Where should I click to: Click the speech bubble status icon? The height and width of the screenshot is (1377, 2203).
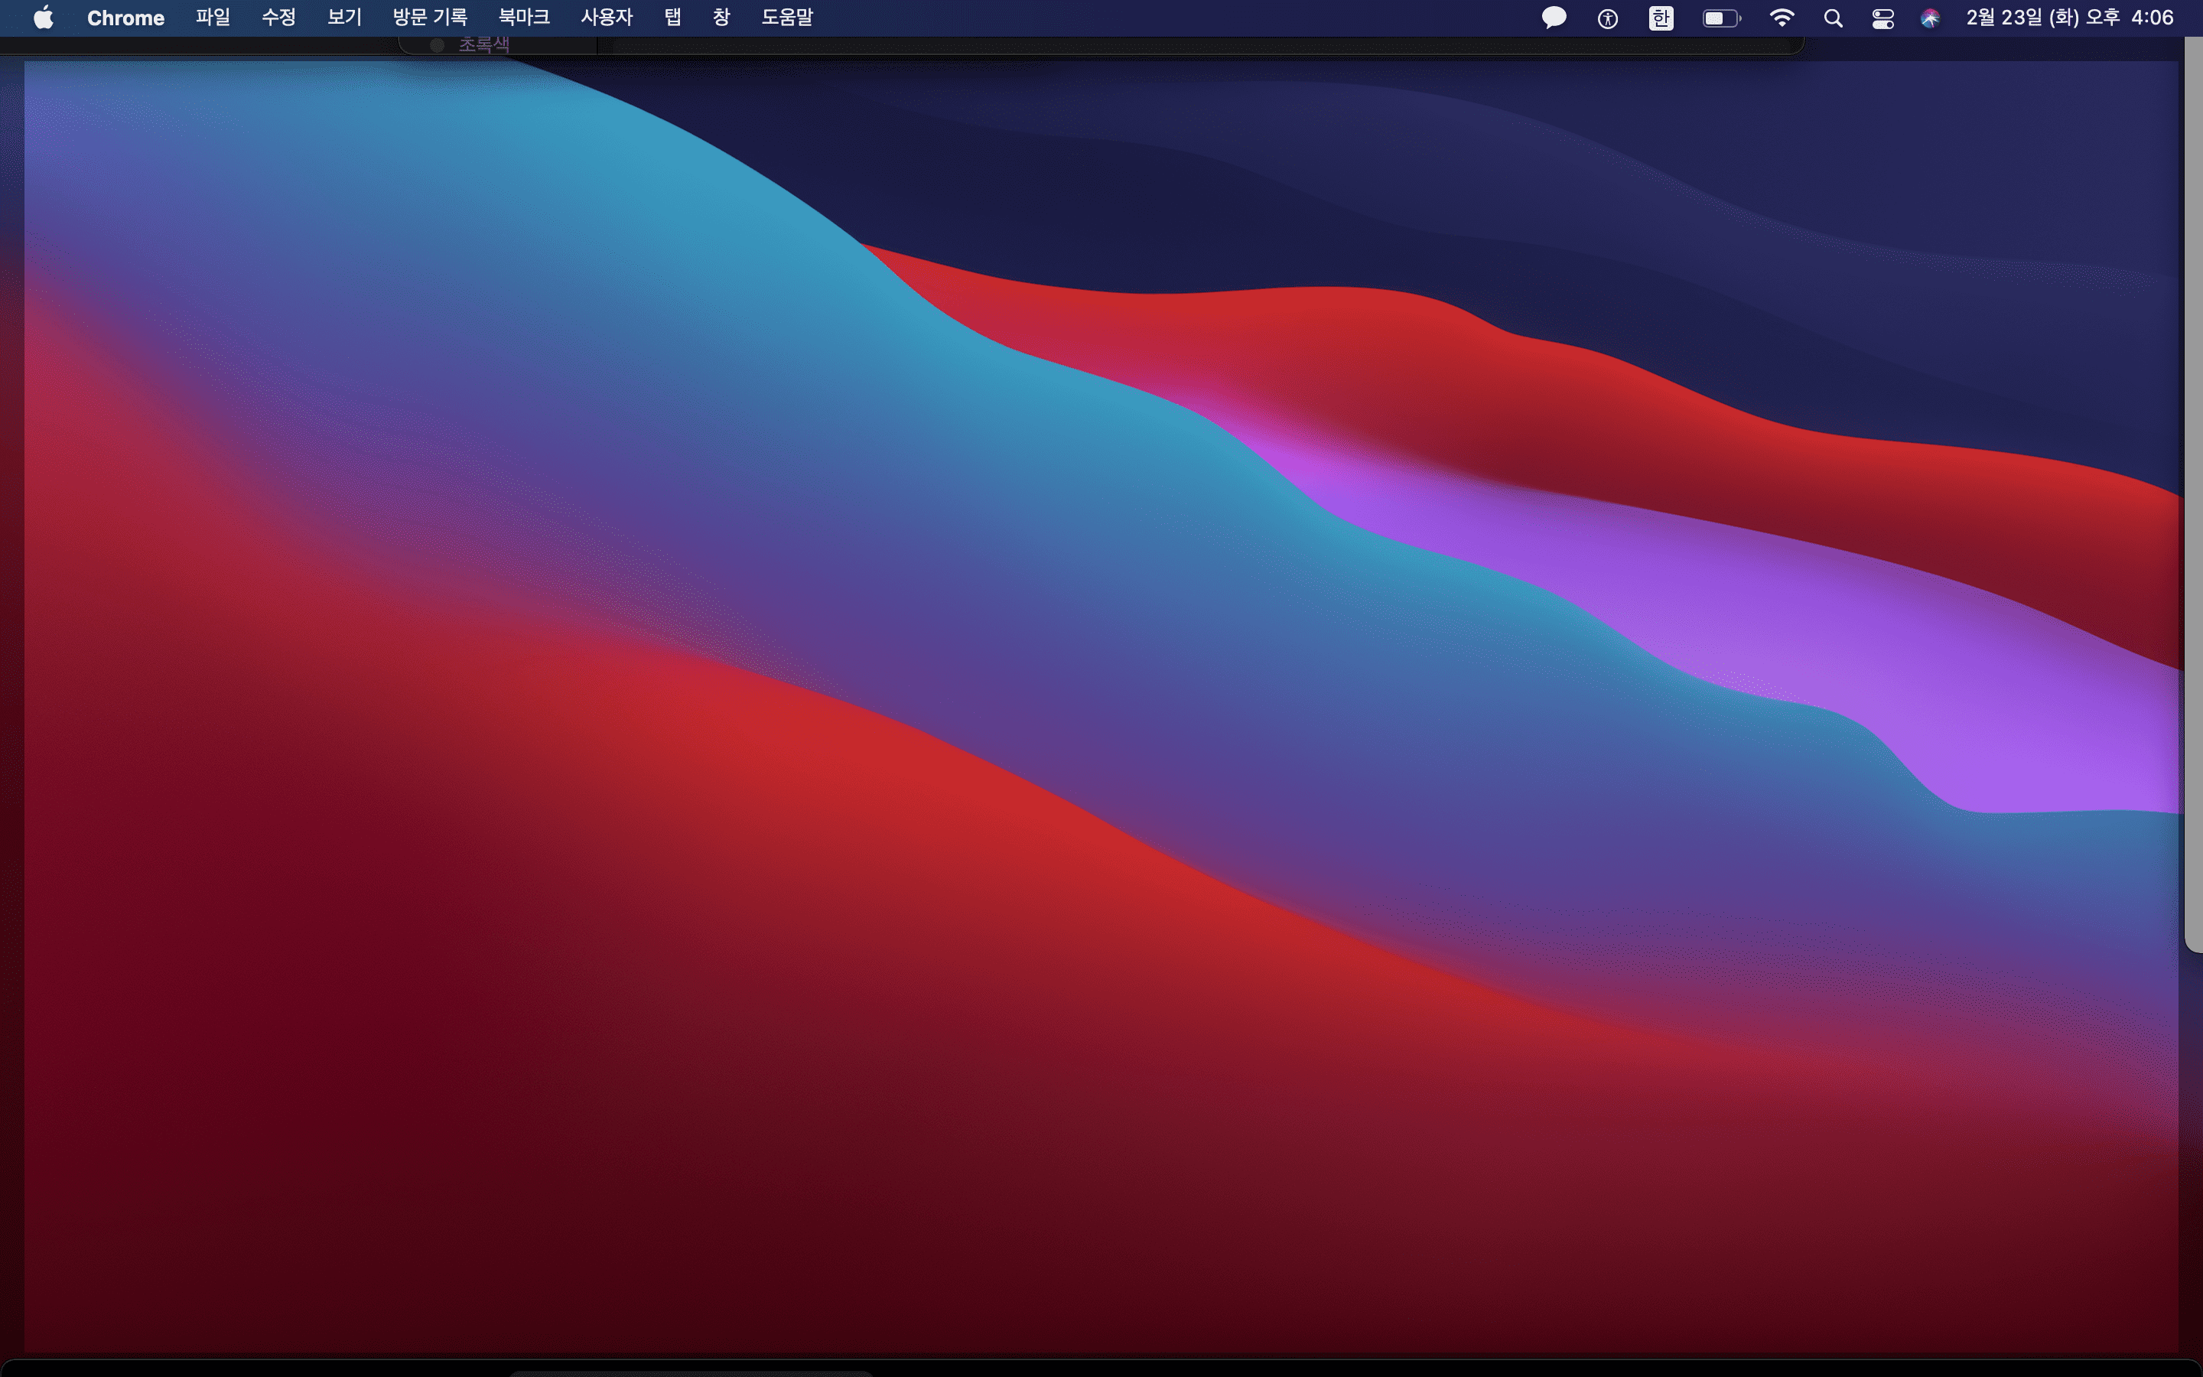point(1553,18)
